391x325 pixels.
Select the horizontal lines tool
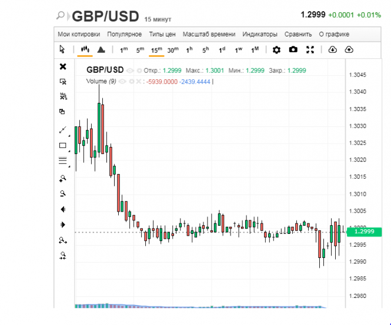62,160
